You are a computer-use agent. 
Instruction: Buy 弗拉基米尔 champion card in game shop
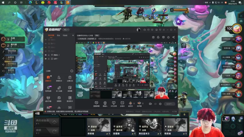(150, 127)
